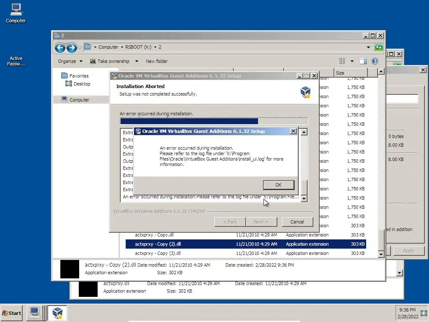Go back in Explorer navigation

pos(60,48)
